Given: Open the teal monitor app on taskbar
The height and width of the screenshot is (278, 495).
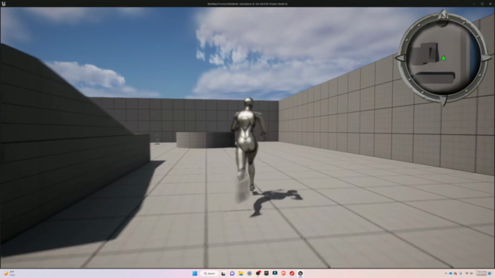Looking at the screenshot, I should 275,273.
